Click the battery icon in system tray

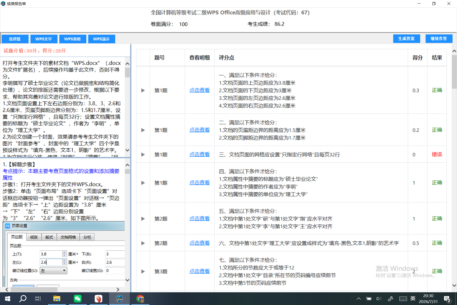point(369,299)
